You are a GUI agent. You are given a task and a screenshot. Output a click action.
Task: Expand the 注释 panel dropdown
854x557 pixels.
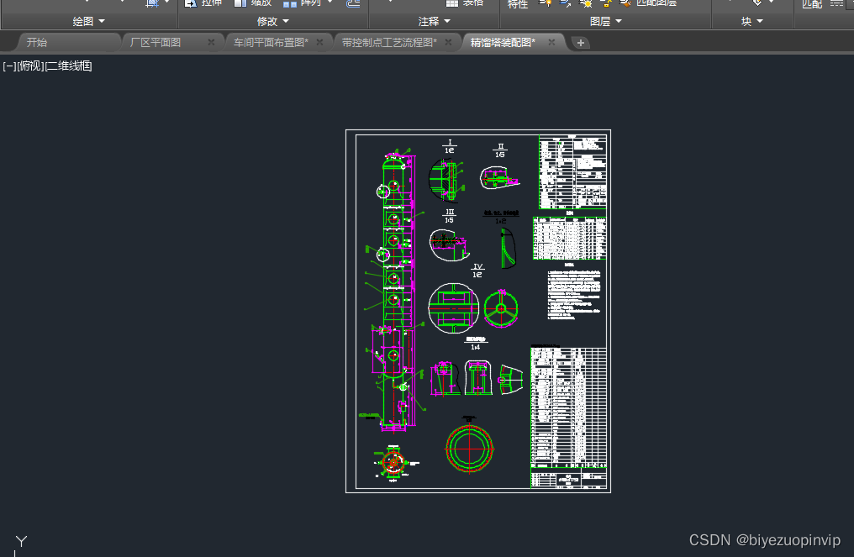click(x=434, y=21)
